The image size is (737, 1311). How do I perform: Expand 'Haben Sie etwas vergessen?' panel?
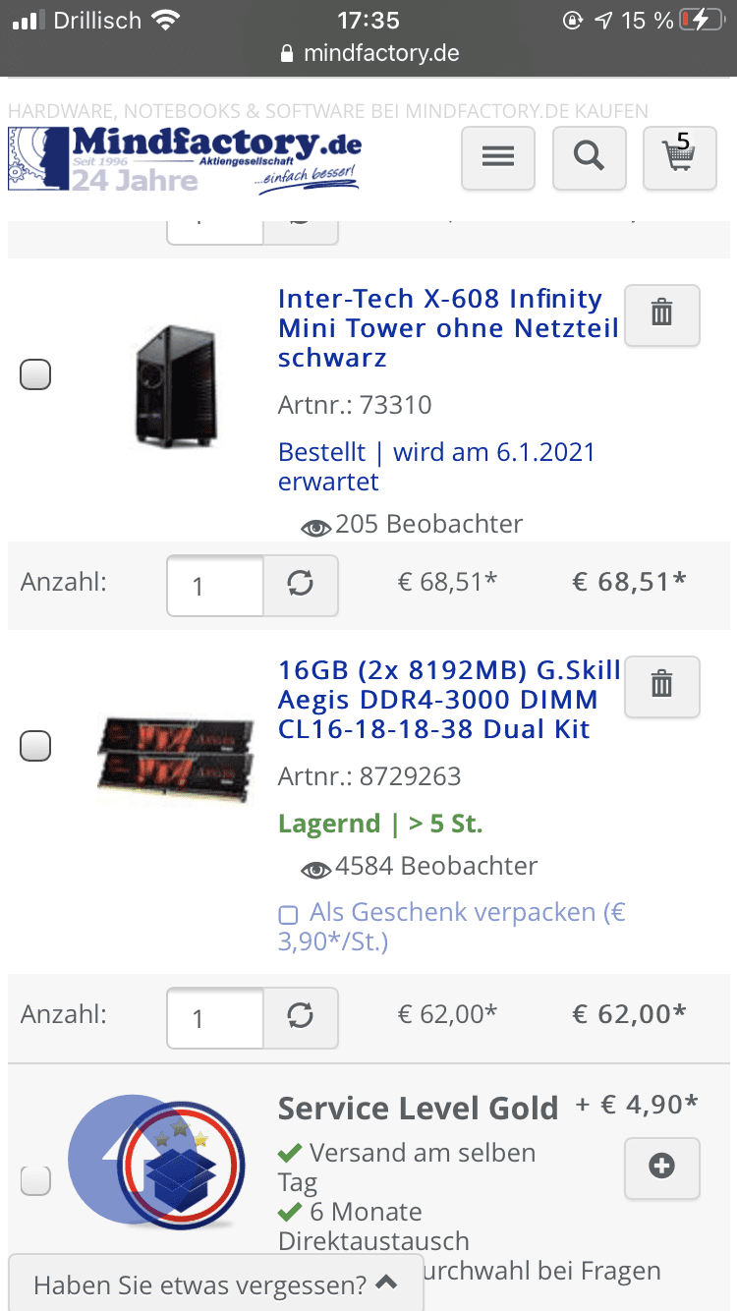(x=214, y=1284)
